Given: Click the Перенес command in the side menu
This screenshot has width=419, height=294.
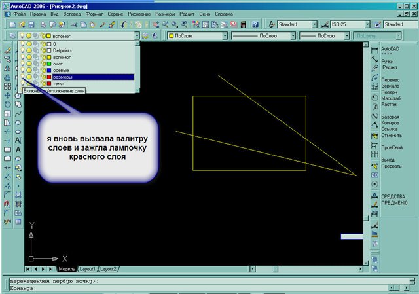Looking at the screenshot, I should tap(392, 80).
